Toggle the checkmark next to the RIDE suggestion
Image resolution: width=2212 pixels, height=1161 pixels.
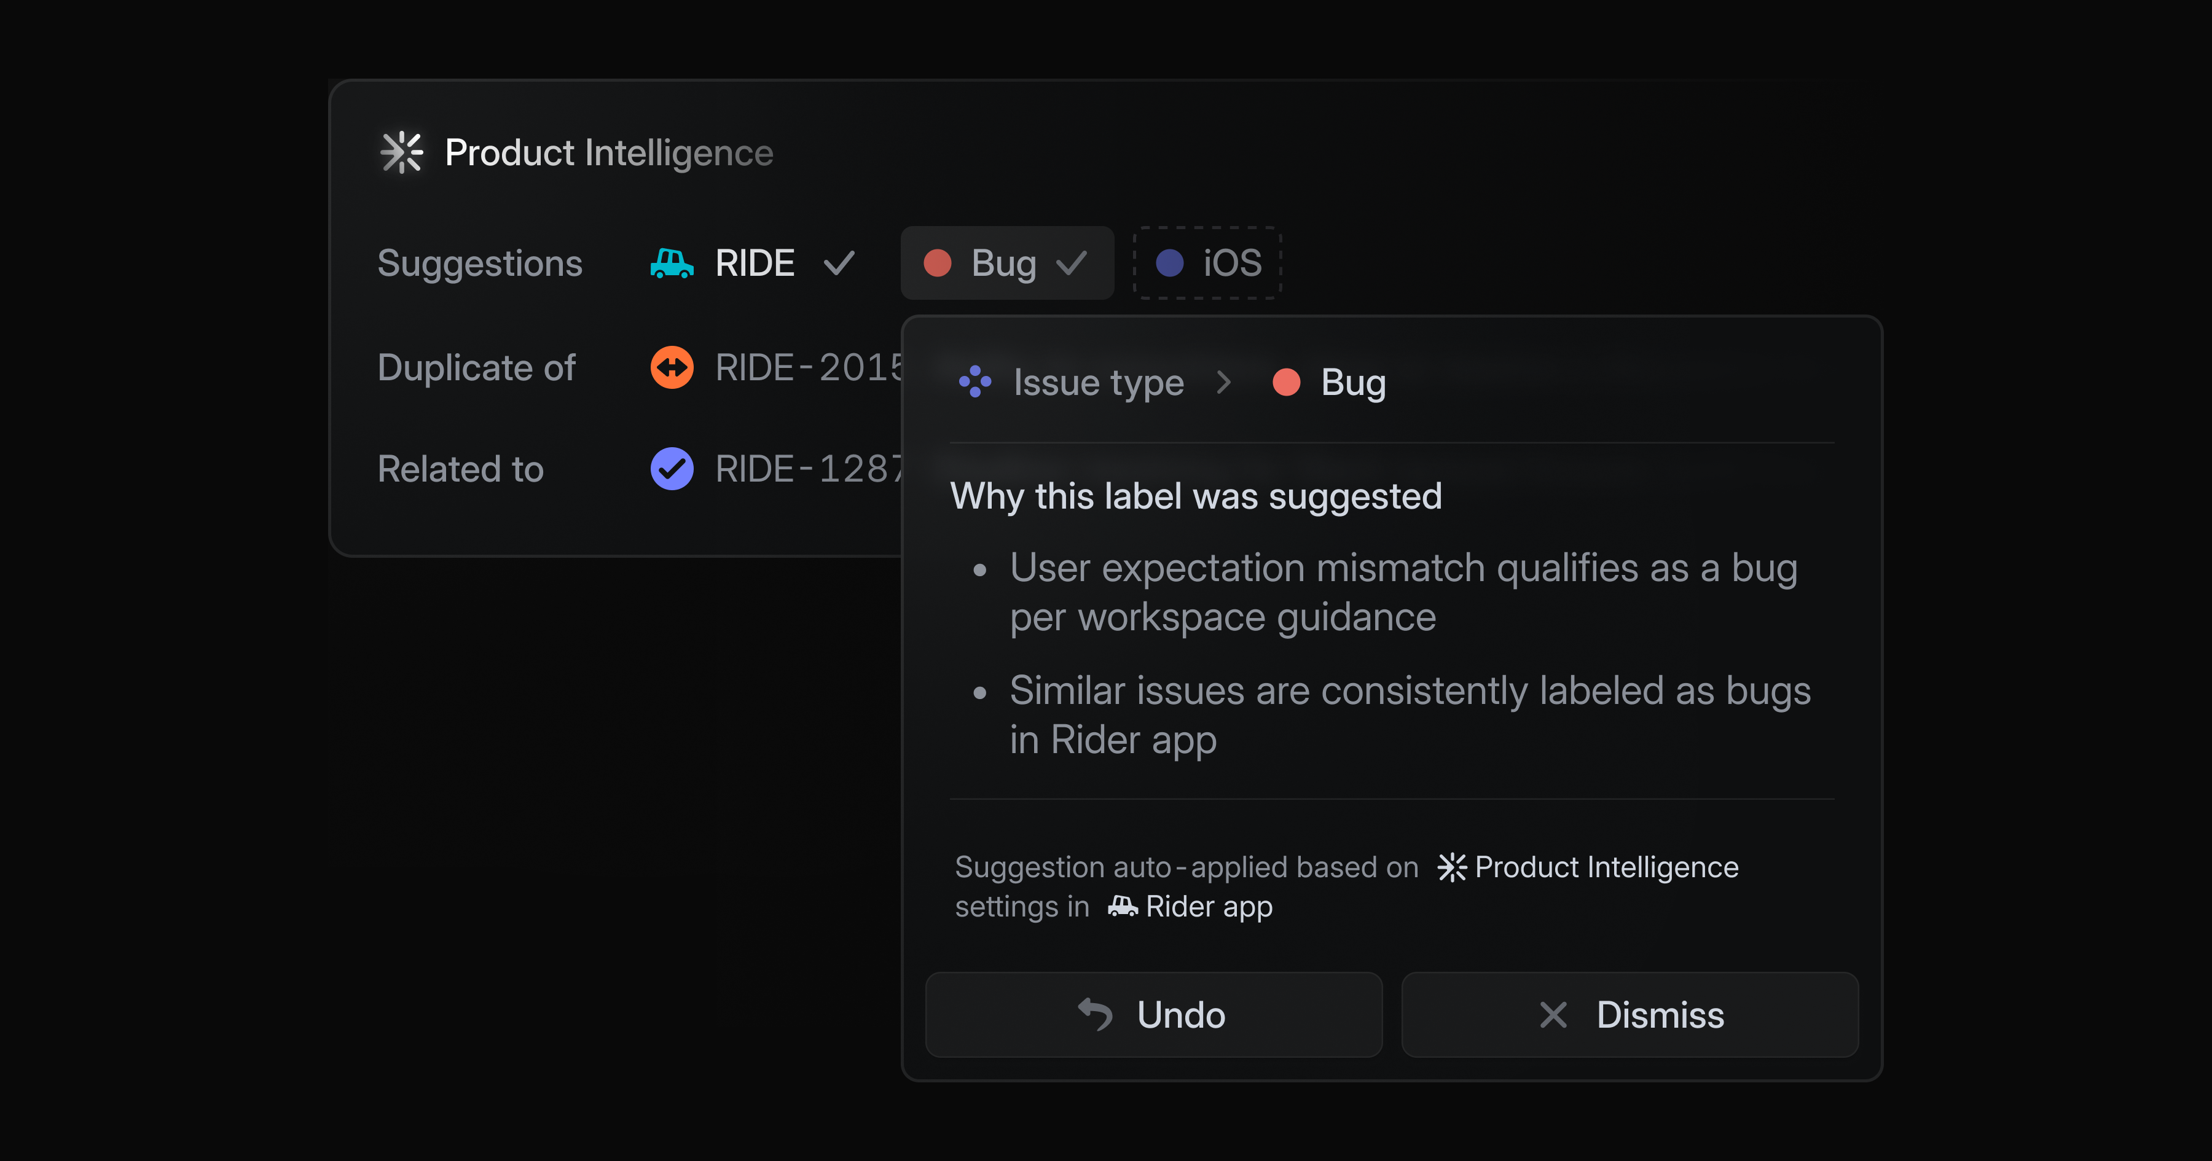point(839,264)
